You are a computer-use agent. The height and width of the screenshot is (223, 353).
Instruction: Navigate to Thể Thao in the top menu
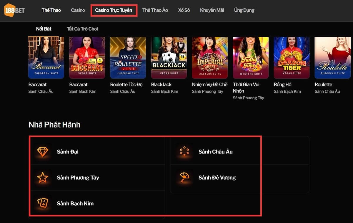(x=51, y=10)
